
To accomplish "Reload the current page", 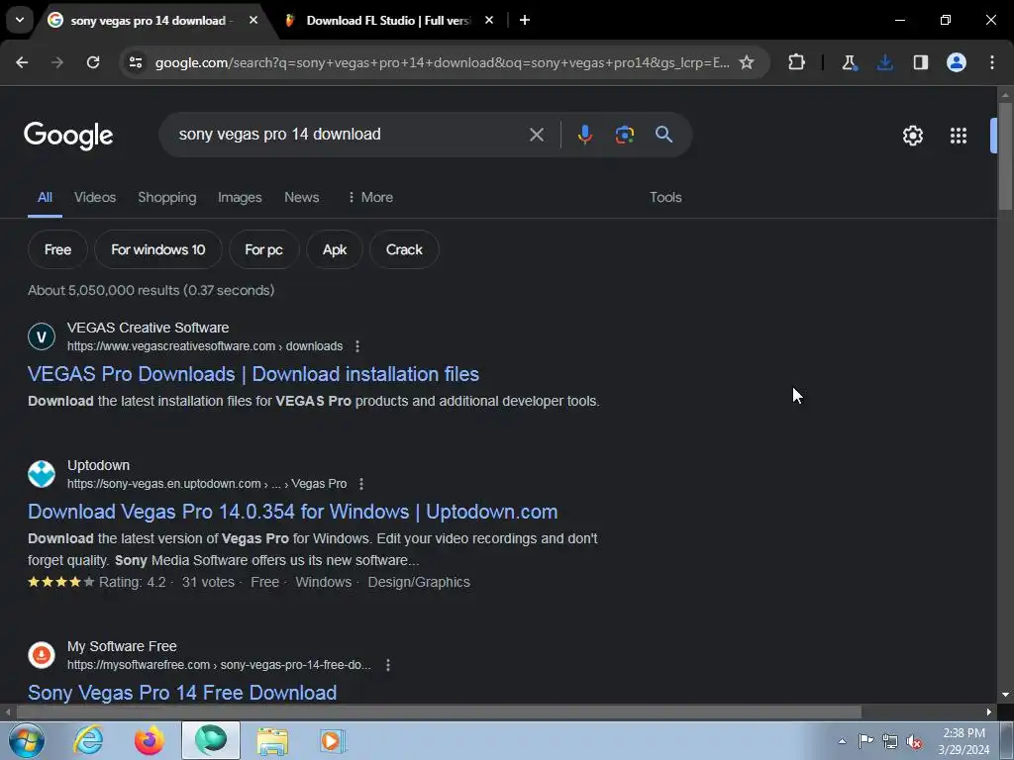I will tap(93, 62).
